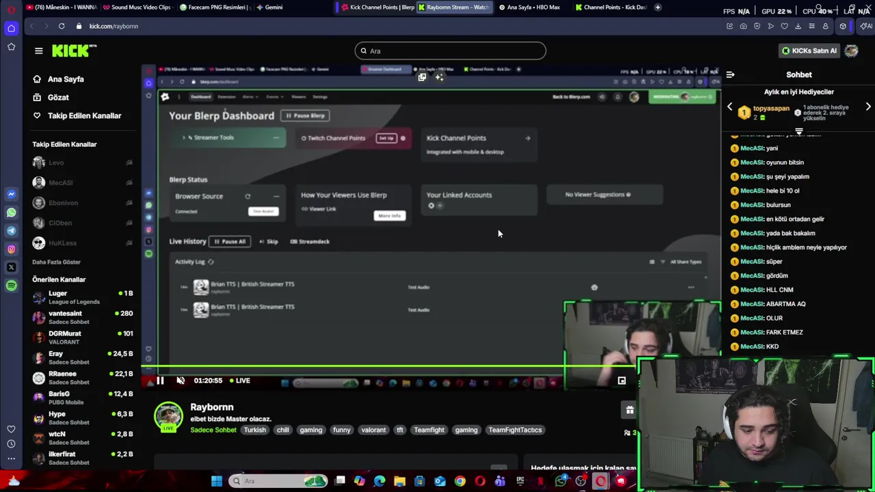Click the gift icon beside the stream info
This screenshot has width=875, height=492.
[630, 410]
